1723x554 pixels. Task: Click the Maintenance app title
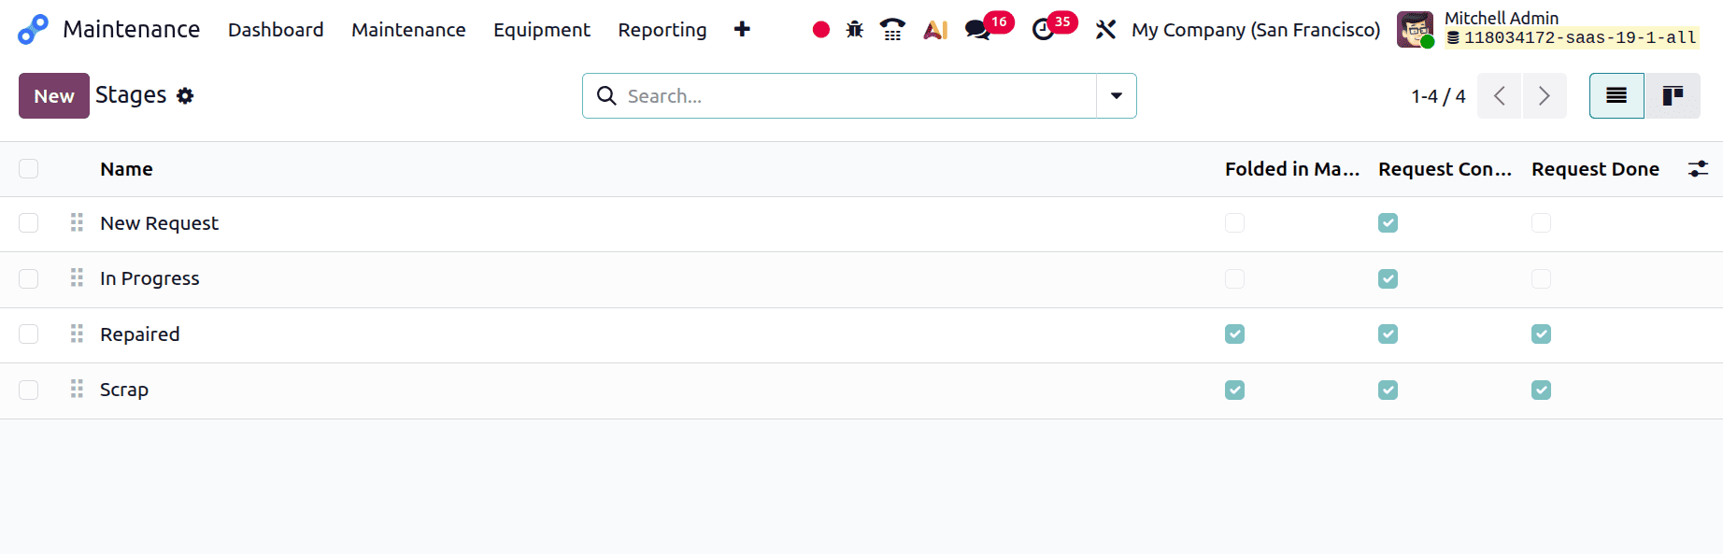click(x=131, y=30)
